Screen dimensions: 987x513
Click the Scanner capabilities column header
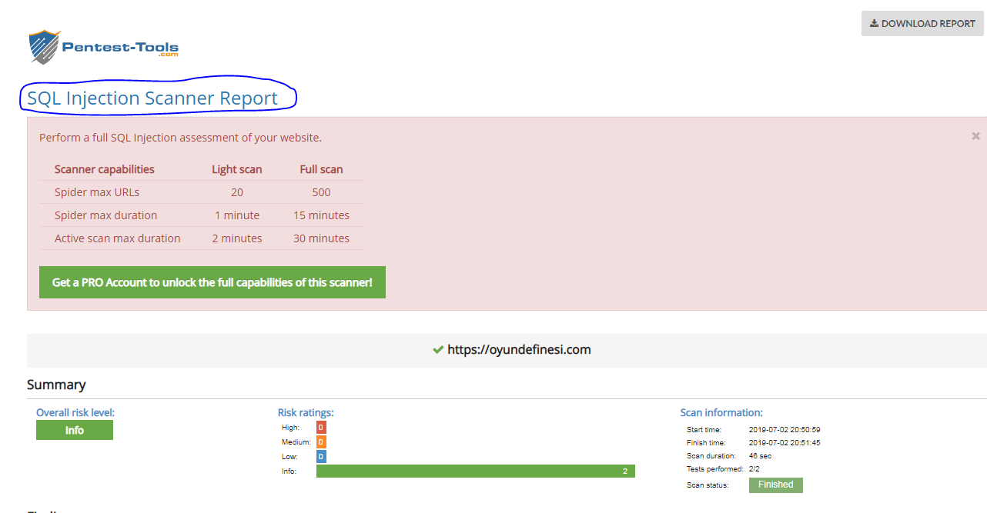(105, 169)
